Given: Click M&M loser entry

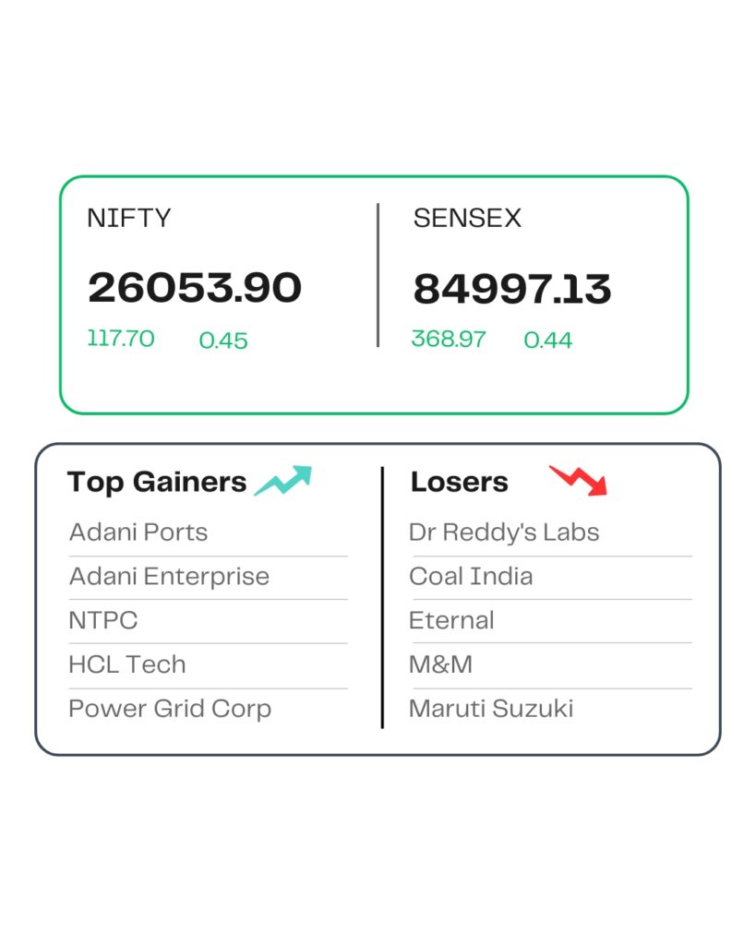Looking at the screenshot, I should pos(441,664).
